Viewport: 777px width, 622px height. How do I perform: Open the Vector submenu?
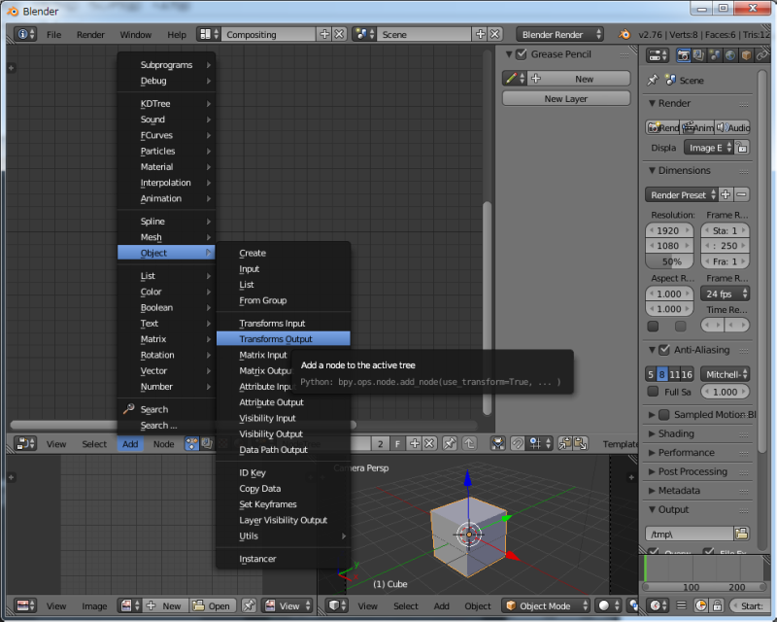[x=166, y=370]
